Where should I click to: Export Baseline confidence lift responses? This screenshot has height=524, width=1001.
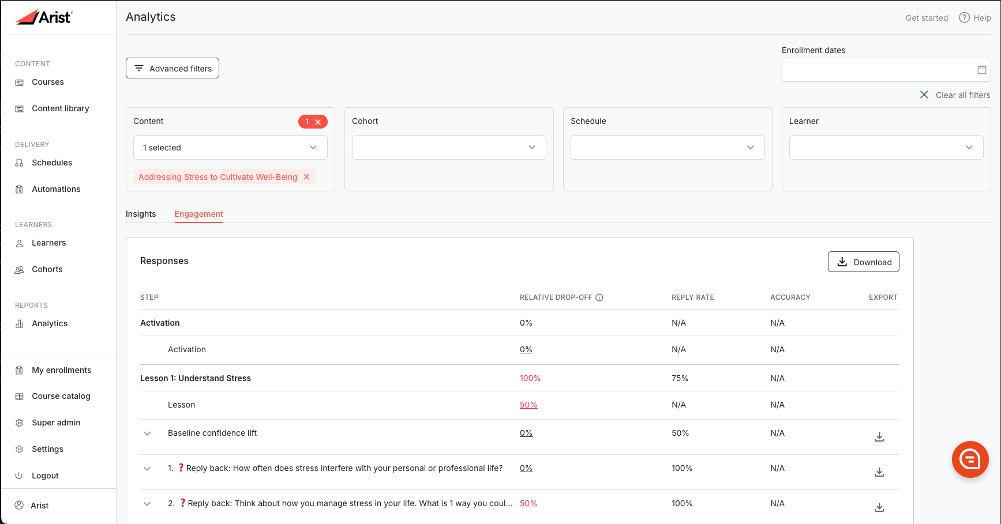point(879,437)
